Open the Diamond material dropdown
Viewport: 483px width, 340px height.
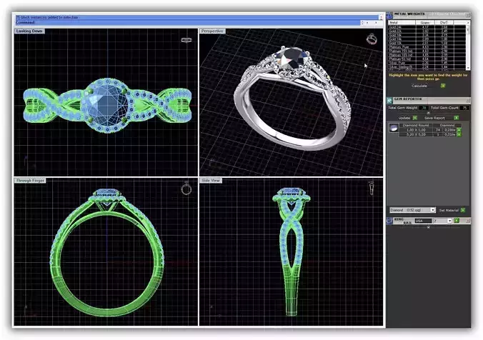pos(433,210)
